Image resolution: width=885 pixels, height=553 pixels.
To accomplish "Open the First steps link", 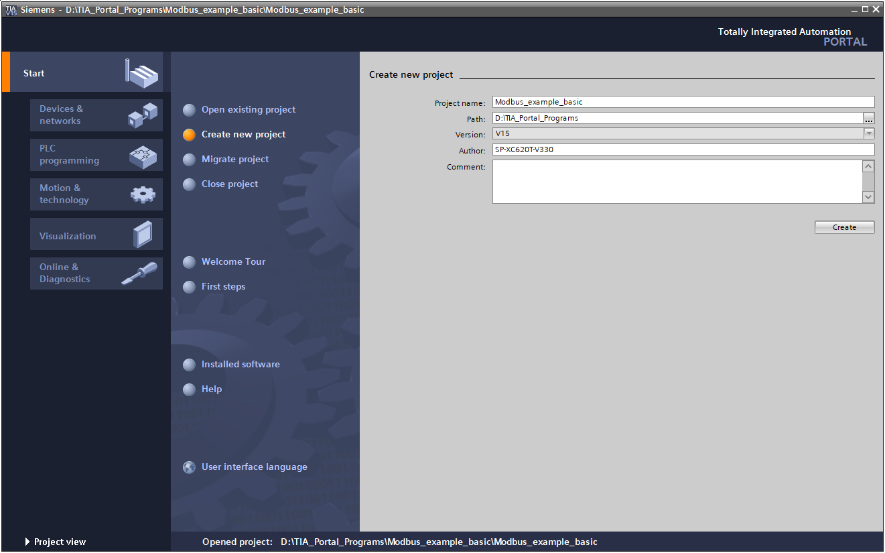I will (223, 286).
